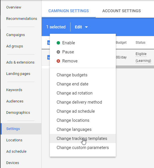Open Overview in the sidebar
Screen dimensions: 154x168
pos(14,7)
